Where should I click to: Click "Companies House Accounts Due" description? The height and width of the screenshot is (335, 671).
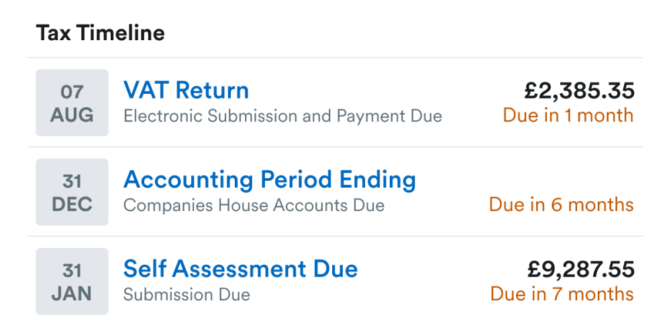click(254, 205)
